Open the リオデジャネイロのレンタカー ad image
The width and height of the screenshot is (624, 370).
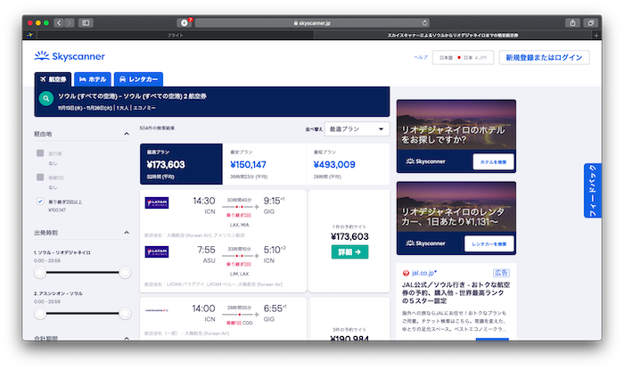point(456,208)
